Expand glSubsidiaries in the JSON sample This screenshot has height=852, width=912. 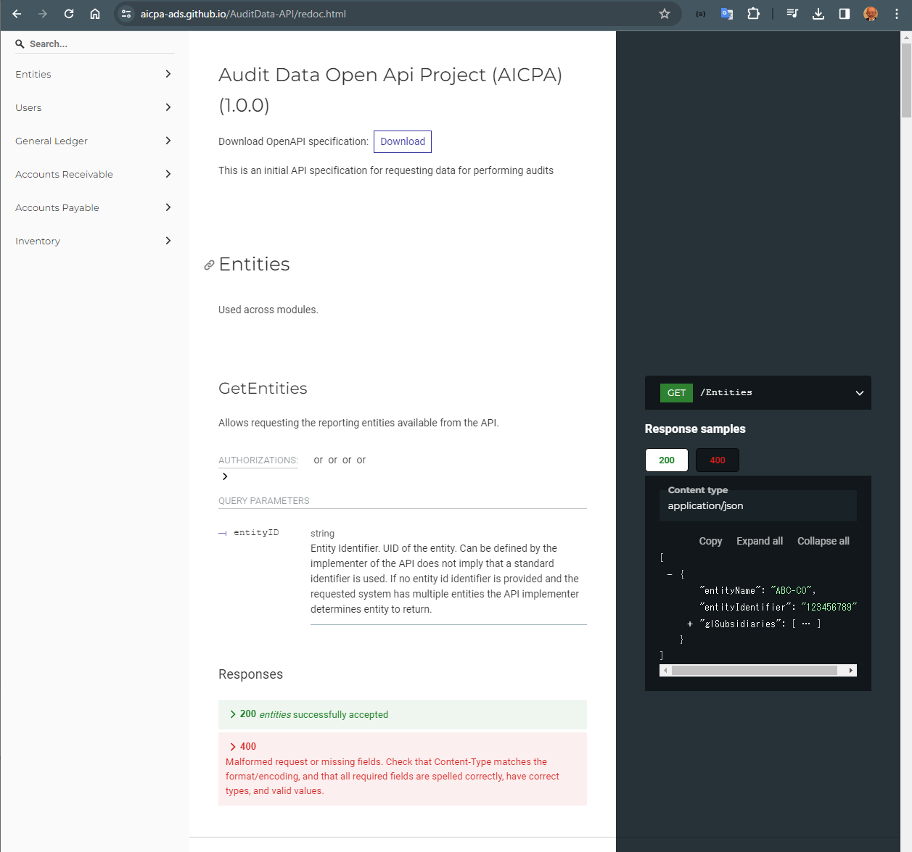[690, 624]
